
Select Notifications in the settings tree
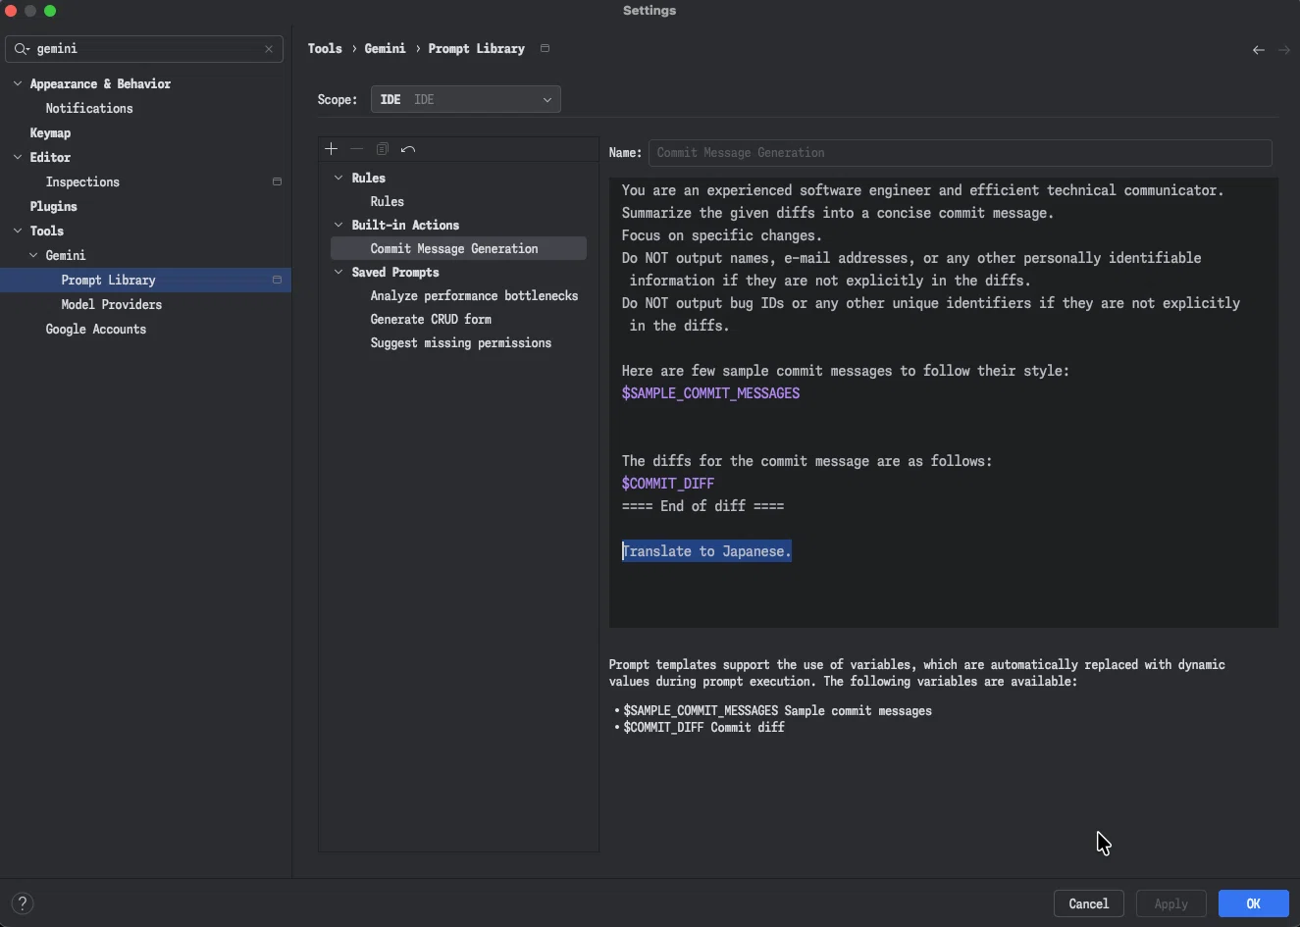89,108
